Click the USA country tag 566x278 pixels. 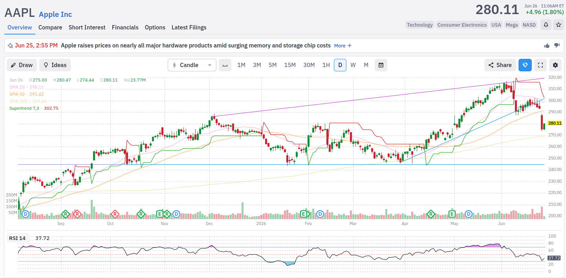496,25
